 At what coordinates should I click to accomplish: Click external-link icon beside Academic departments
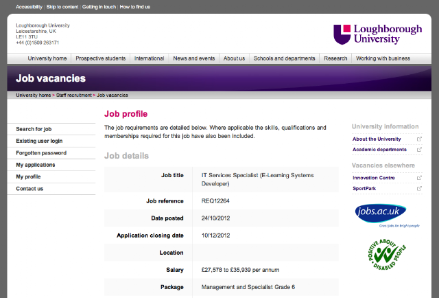coord(419,150)
